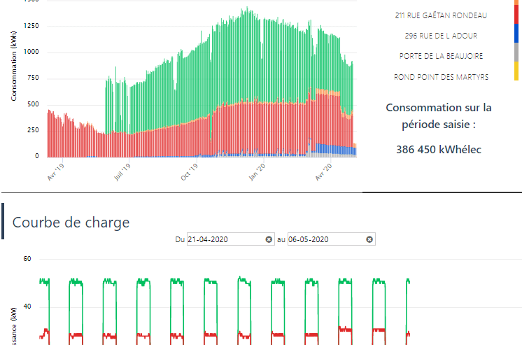The height and width of the screenshot is (345, 522).
Task: Click the Jan '20 axis label
Action: pyautogui.click(x=257, y=172)
